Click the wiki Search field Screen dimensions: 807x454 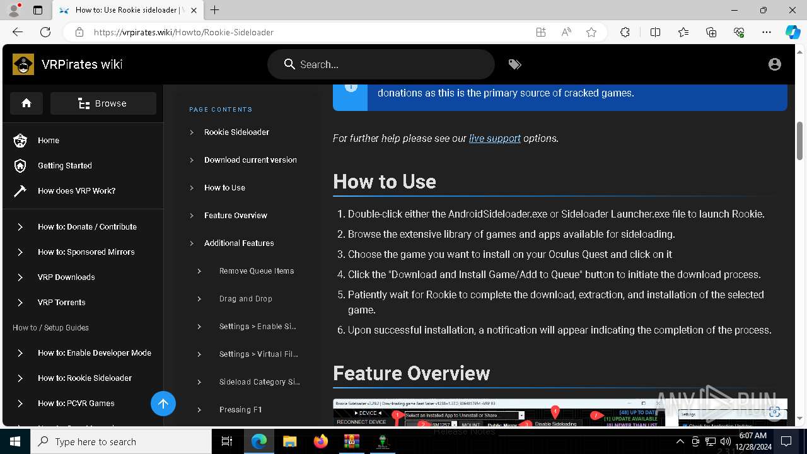(x=381, y=64)
